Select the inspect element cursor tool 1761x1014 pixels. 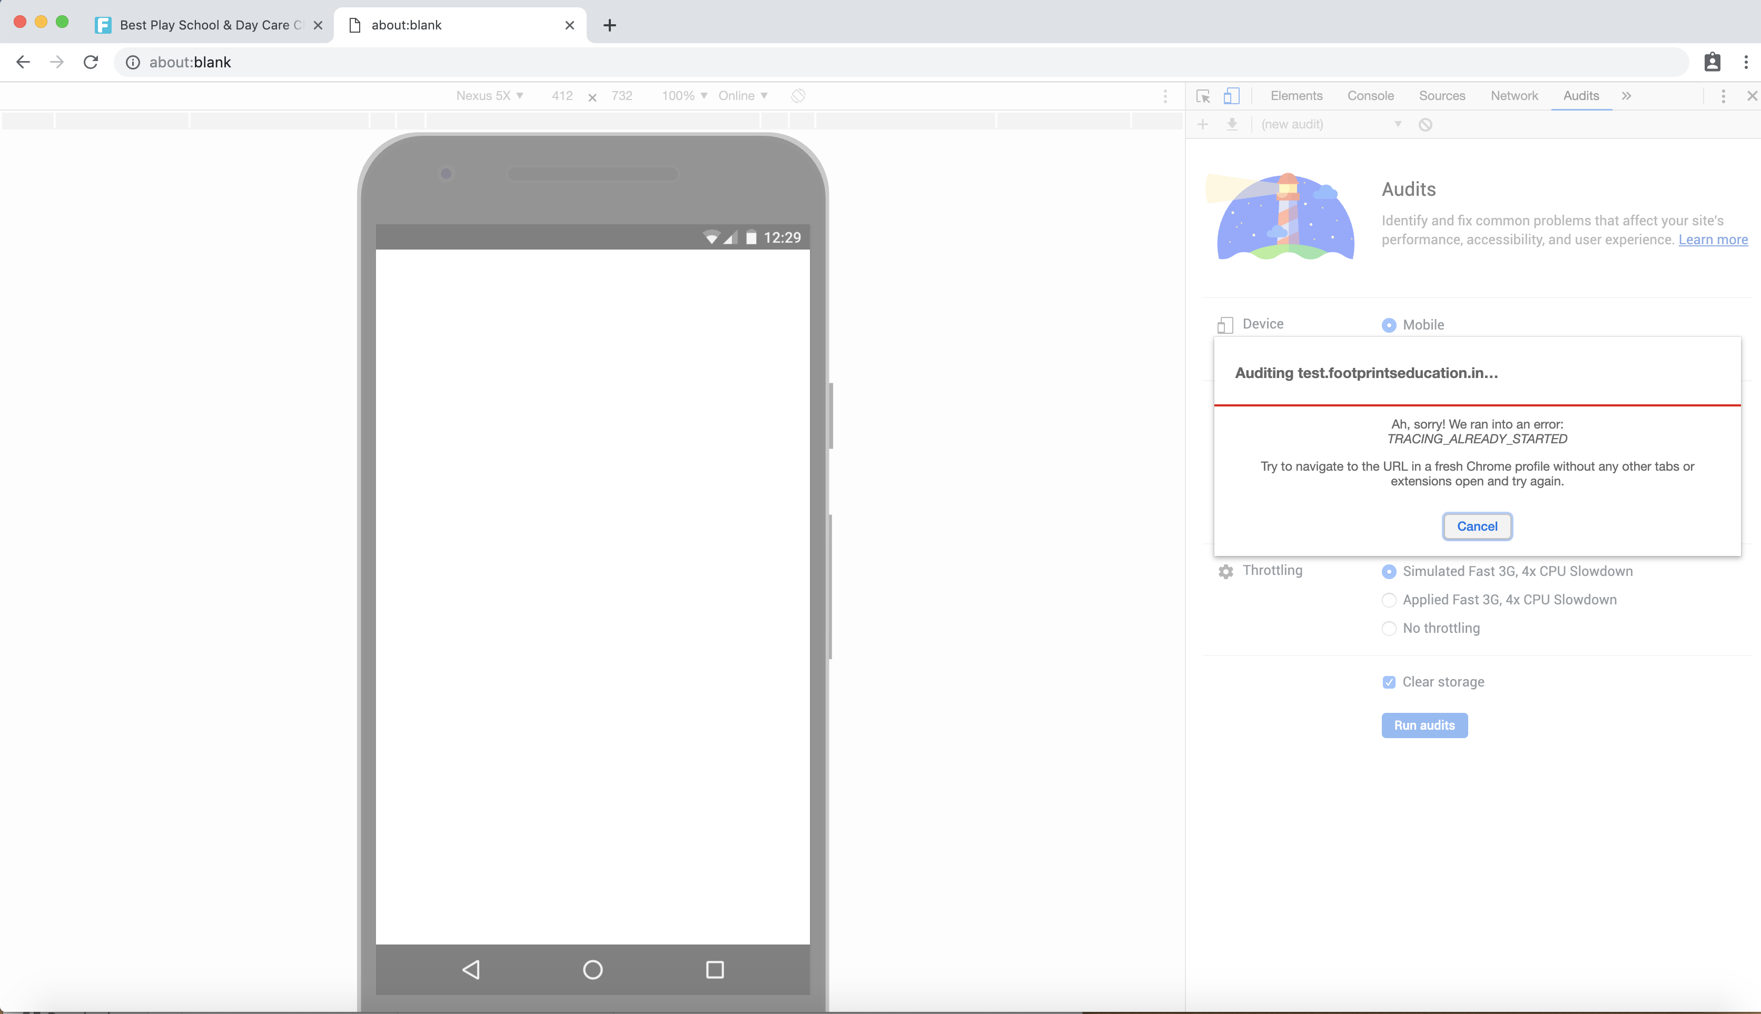(x=1203, y=95)
